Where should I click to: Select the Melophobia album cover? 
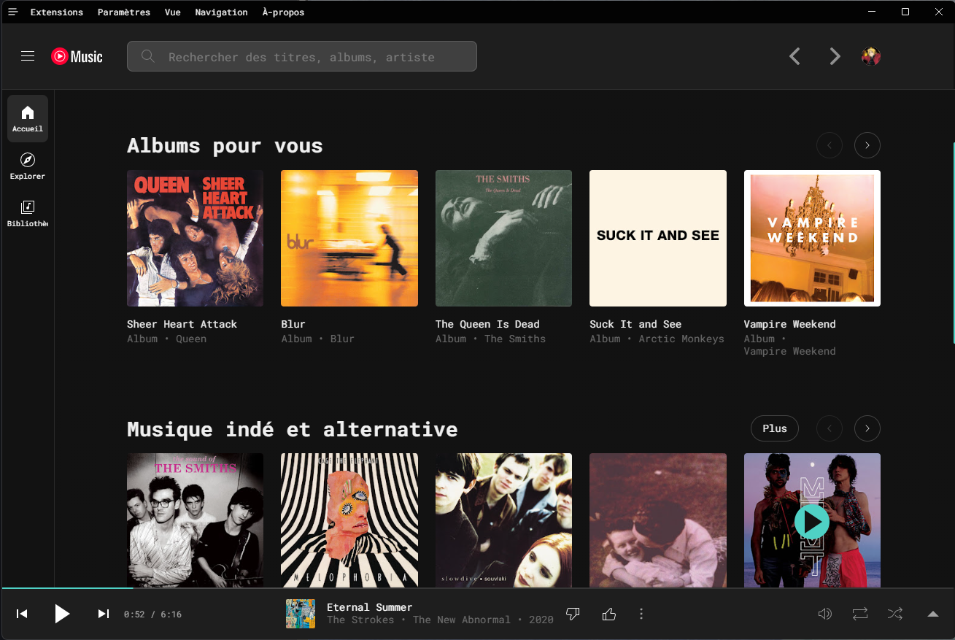point(349,520)
